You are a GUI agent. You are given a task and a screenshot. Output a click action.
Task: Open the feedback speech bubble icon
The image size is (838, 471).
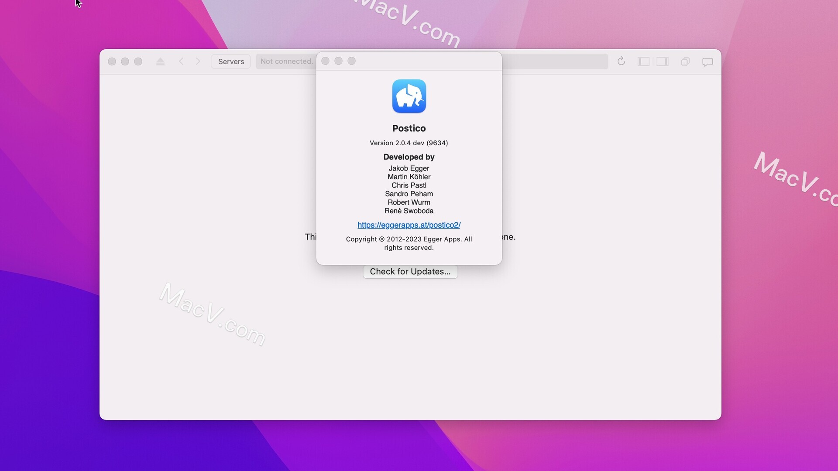(x=707, y=62)
